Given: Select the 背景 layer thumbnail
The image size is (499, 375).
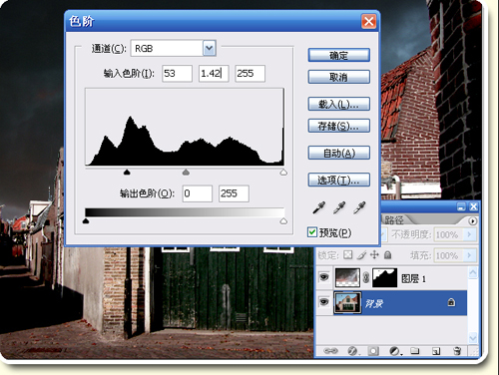Looking at the screenshot, I should 347,302.
